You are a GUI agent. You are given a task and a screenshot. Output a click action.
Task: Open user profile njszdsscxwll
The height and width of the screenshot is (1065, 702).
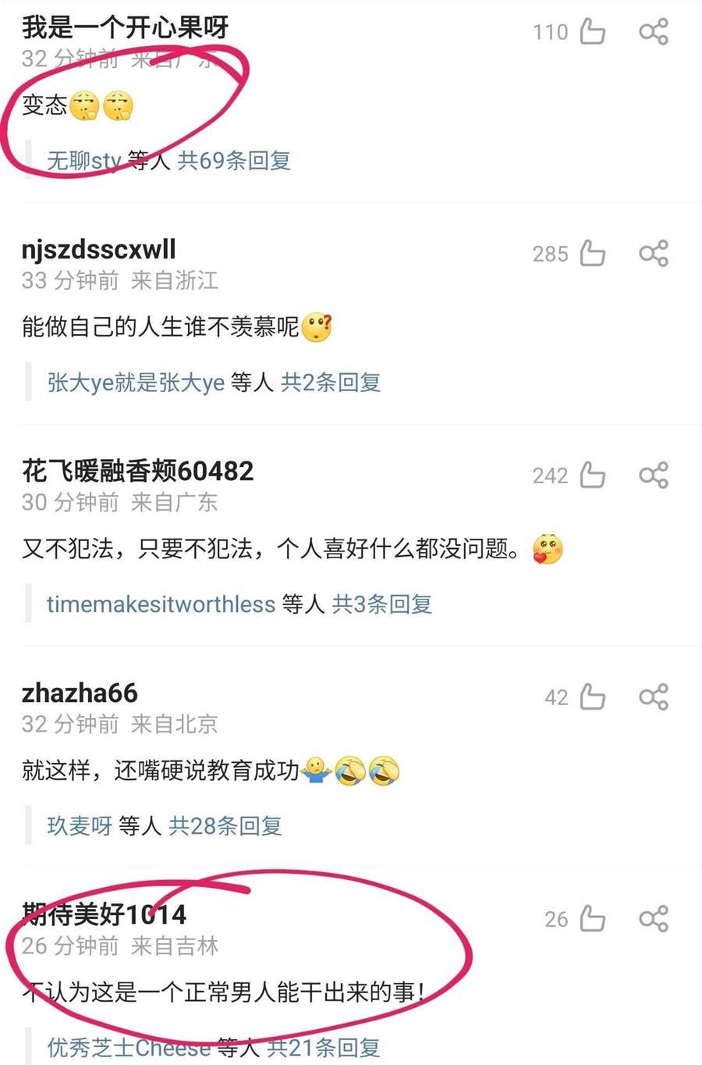pyautogui.click(x=99, y=250)
